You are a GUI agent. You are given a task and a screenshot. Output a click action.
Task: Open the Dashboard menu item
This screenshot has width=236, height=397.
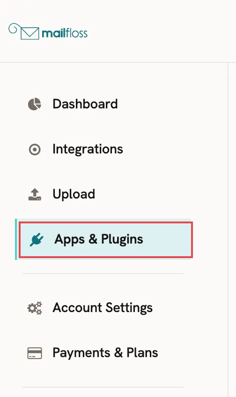click(x=85, y=104)
